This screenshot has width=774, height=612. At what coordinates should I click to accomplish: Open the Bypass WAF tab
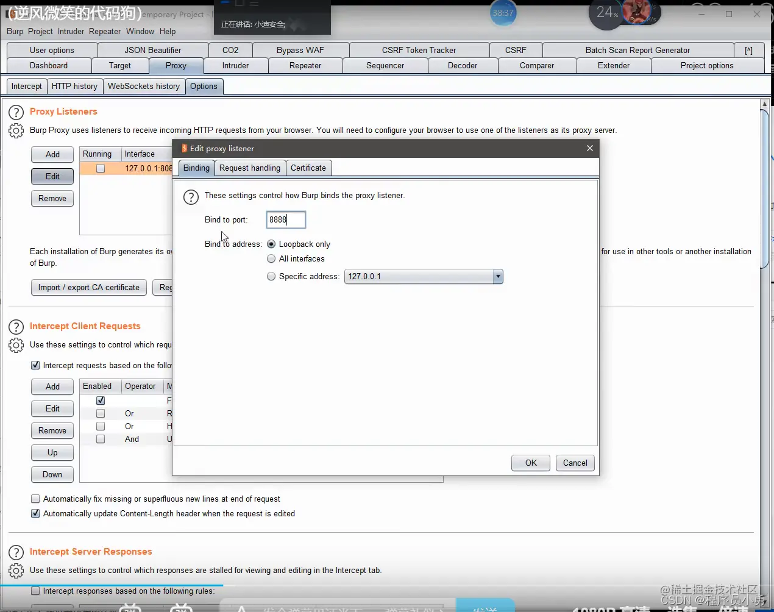click(300, 50)
